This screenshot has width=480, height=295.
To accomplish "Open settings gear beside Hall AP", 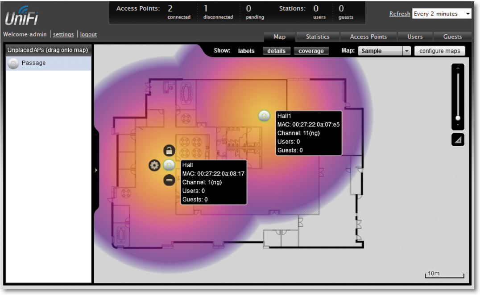I will point(154,165).
